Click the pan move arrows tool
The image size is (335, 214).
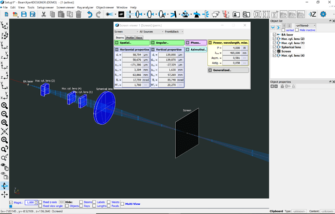(x=4, y=194)
